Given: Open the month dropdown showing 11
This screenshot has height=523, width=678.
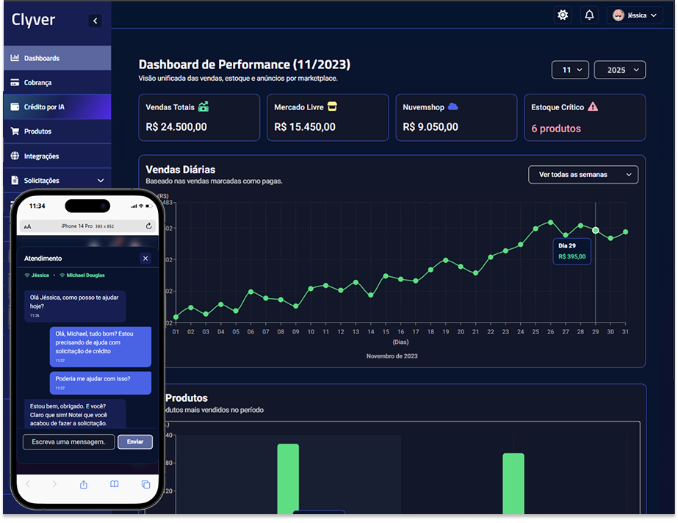Looking at the screenshot, I should (x=571, y=70).
